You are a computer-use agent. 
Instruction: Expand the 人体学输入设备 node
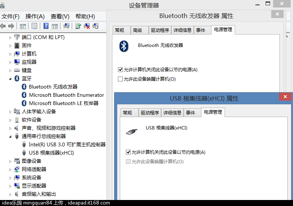point(10,112)
